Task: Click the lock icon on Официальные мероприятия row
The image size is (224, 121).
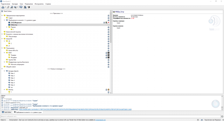Action: [108, 15]
